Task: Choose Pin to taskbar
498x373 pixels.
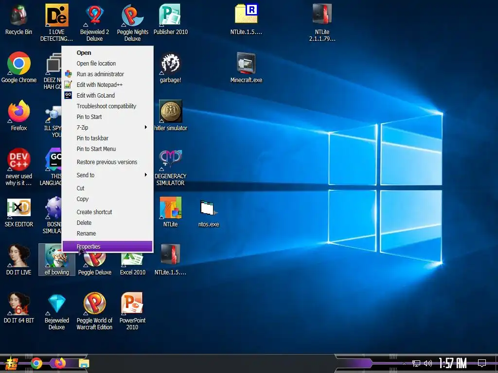Action: [107, 138]
